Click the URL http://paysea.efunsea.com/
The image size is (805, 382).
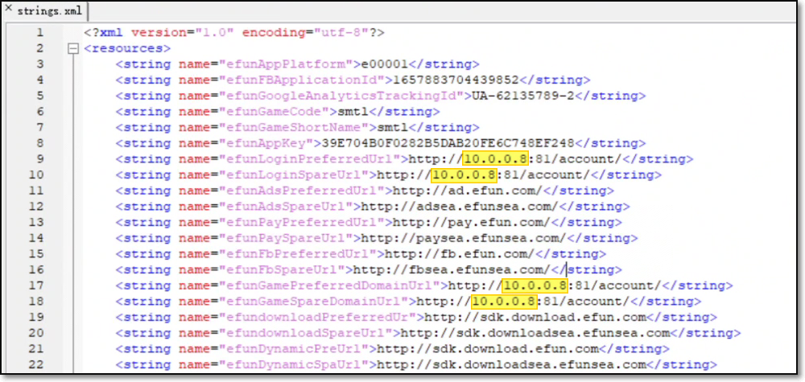[x=464, y=238]
